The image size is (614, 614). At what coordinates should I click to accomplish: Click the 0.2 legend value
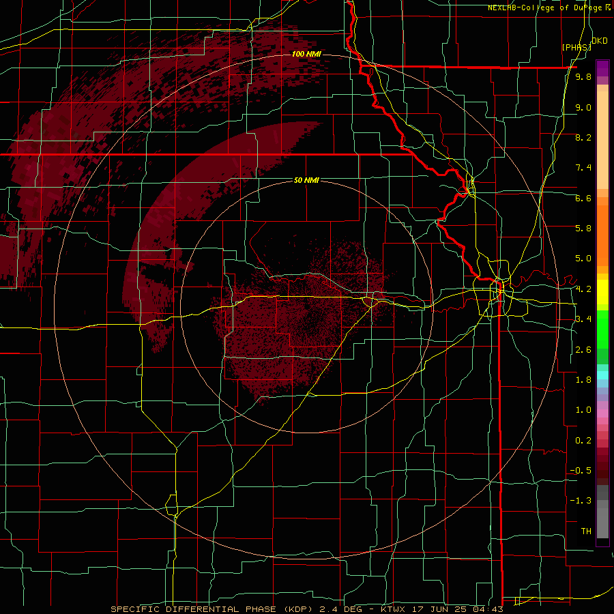[x=583, y=441]
